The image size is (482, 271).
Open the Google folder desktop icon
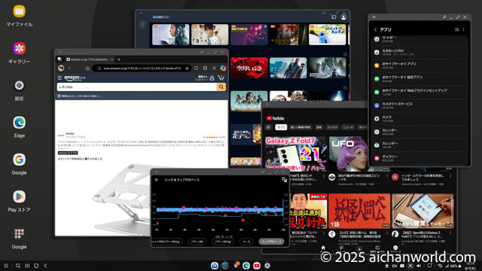[19, 234]
